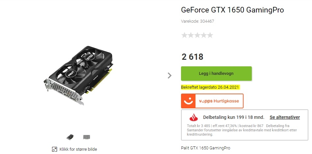Click the Klikk for større bilde link
This screenshot has height=154, width=312.
coord(78,149)
